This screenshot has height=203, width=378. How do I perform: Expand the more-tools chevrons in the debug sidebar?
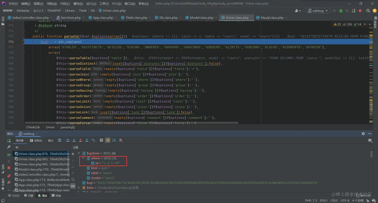[x=9, y=190]
